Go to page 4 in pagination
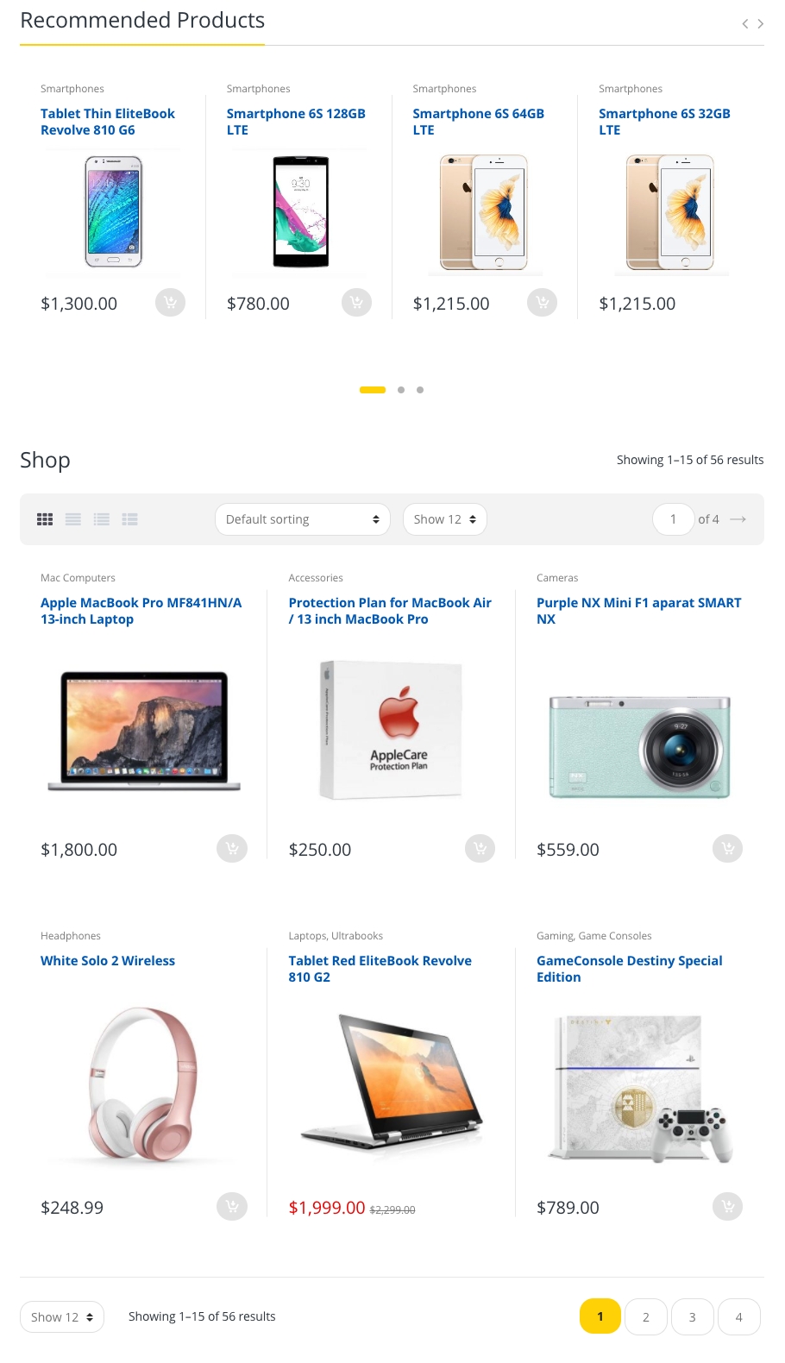This screenshot has height=1363, width=785. click(x=739, y=1317)
